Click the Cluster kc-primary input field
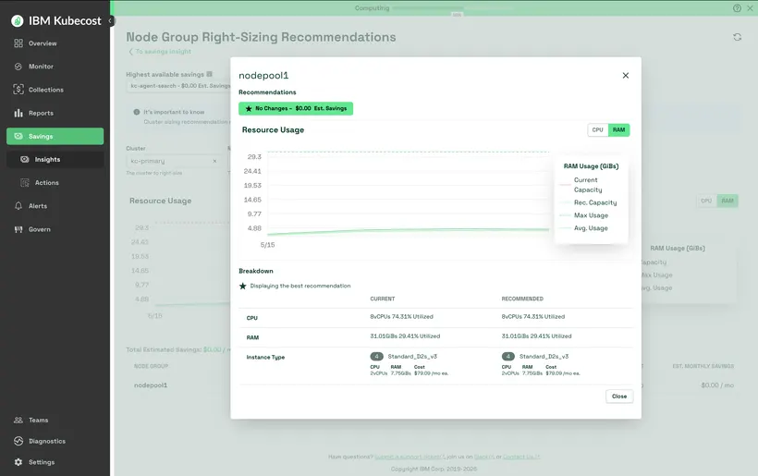The image size is (758, 476). 174,161
